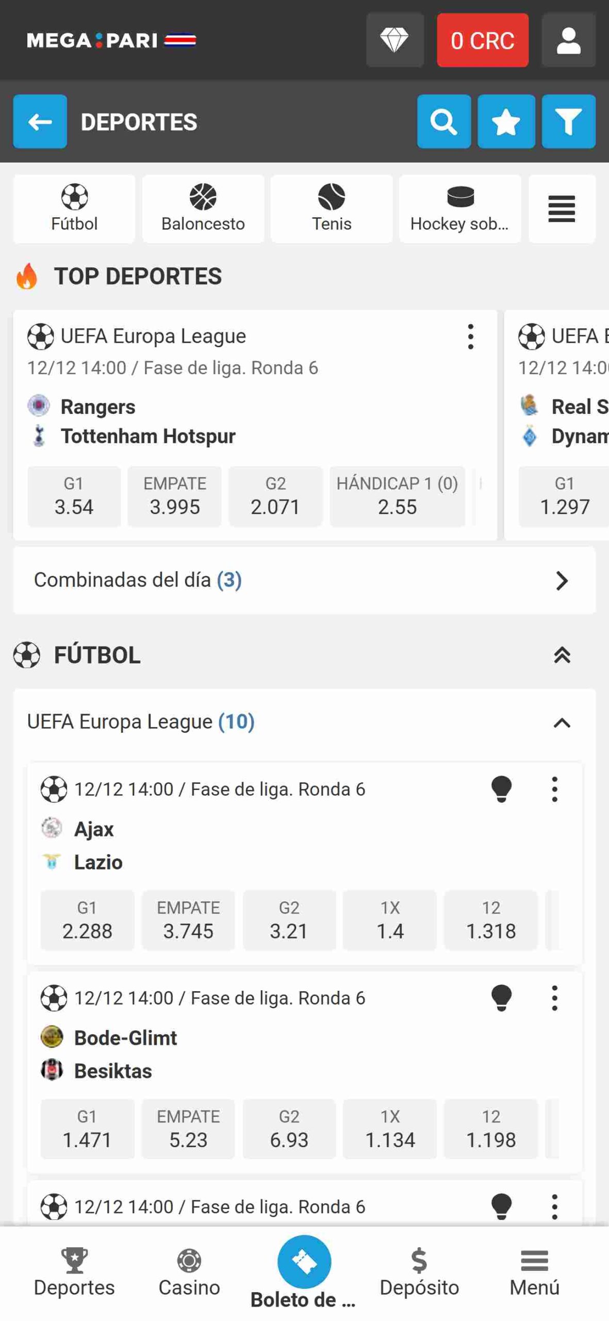Viewport: 609px width, 1321px height.
Task: Expand Combinadas del día row
Action: click(304, 581)
